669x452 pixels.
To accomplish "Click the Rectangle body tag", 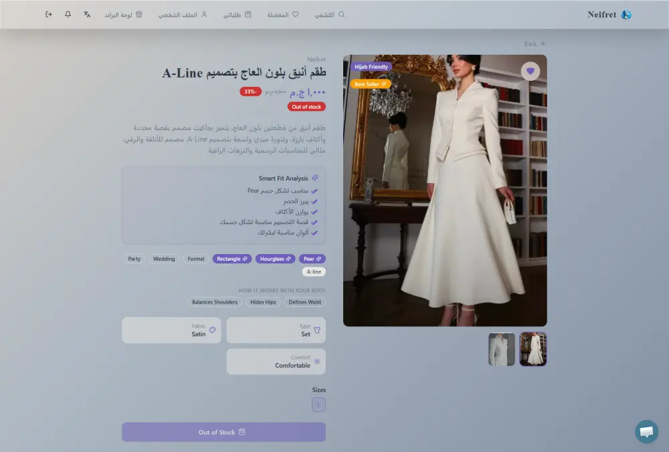I will (232, 259).
